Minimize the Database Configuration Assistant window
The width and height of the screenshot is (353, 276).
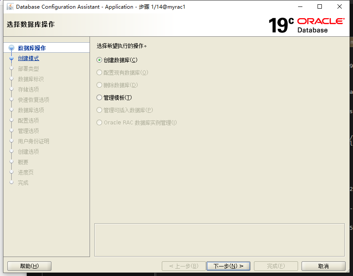[300, 7]
